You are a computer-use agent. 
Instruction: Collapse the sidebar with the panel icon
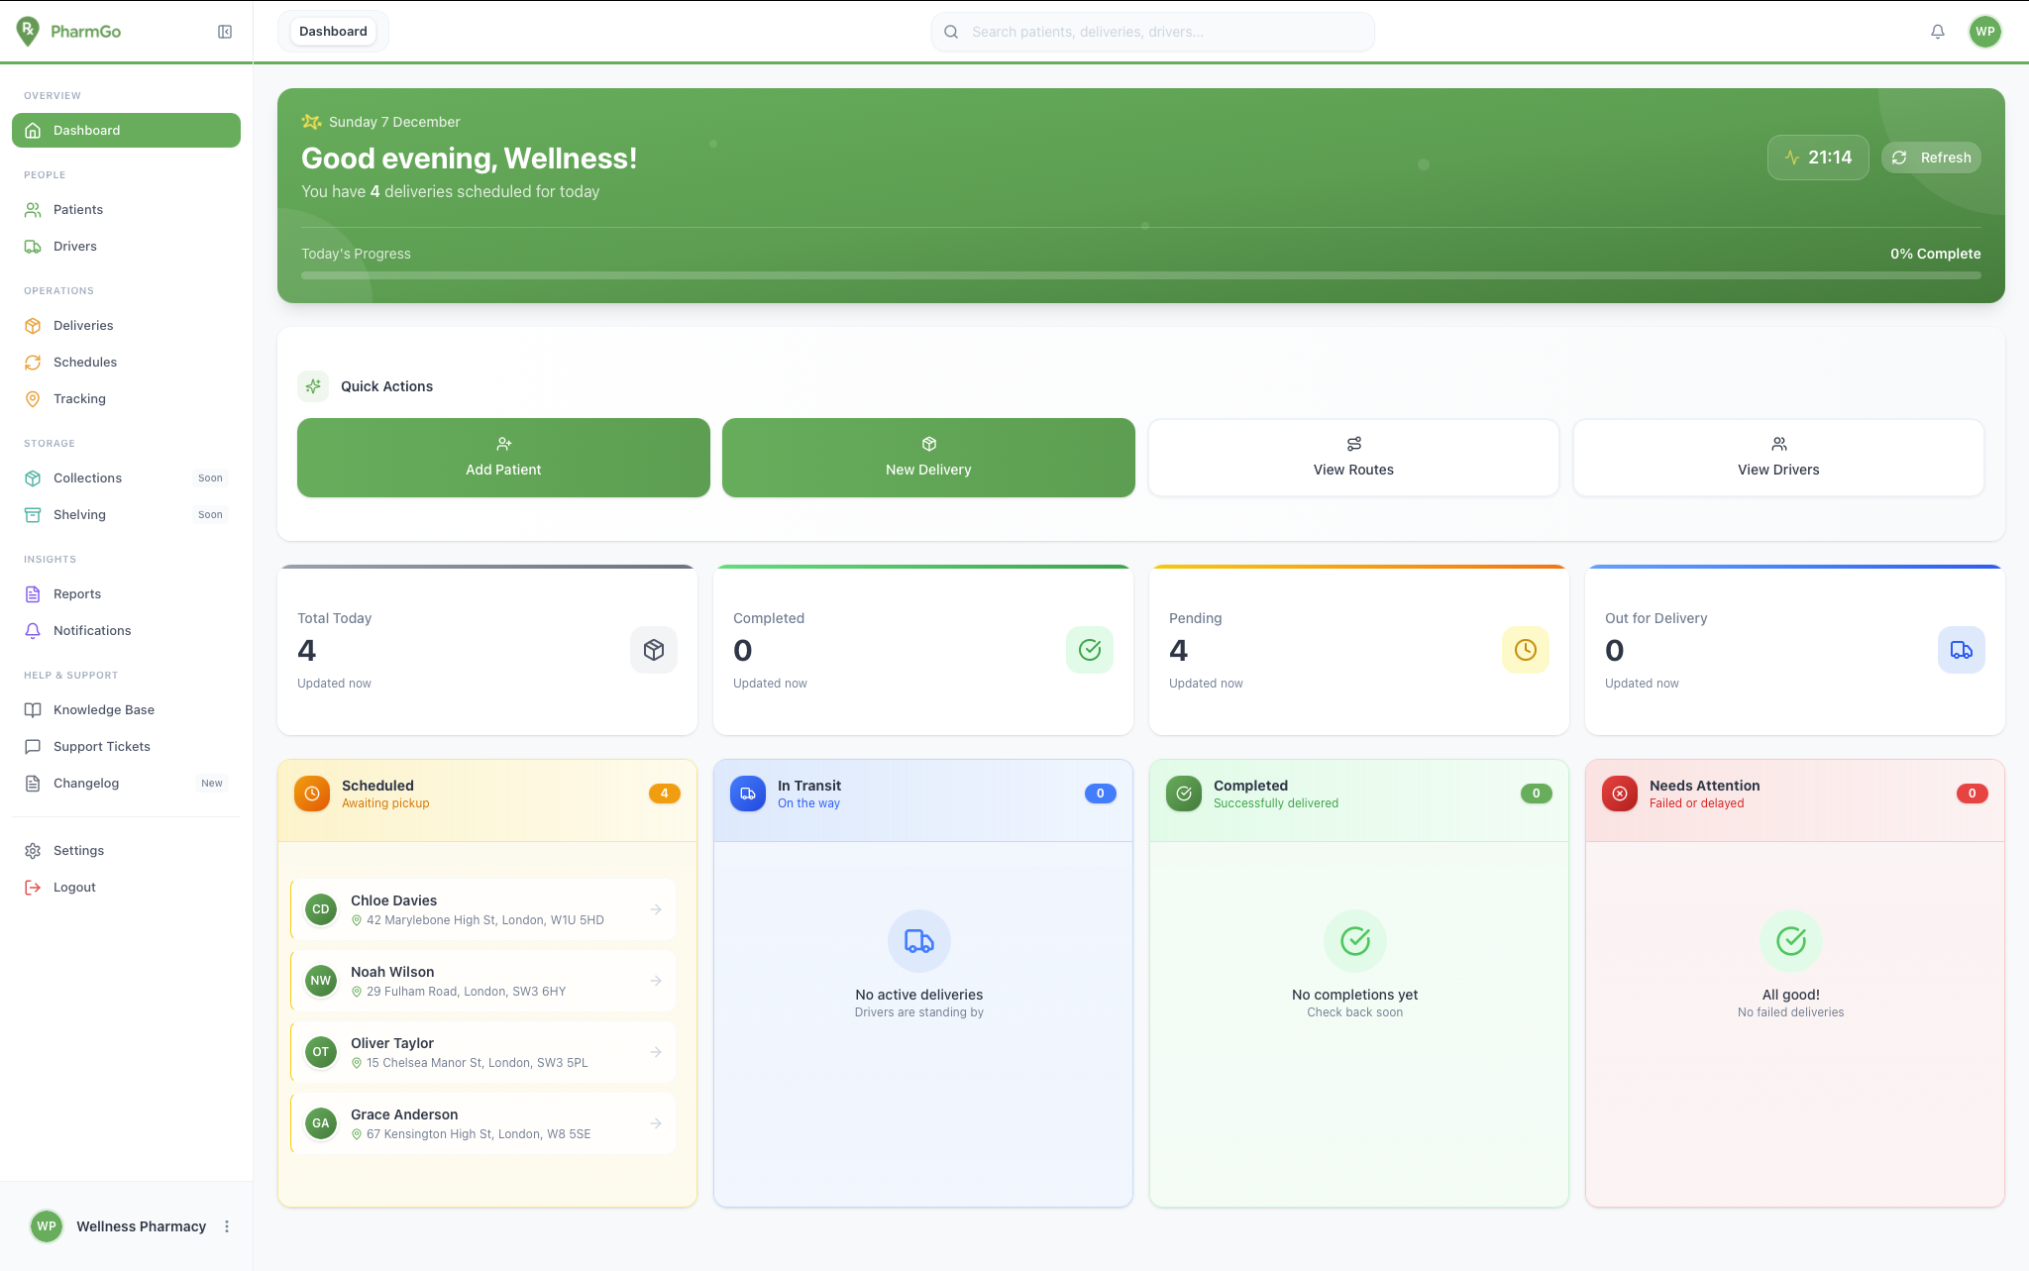point(225,32)
